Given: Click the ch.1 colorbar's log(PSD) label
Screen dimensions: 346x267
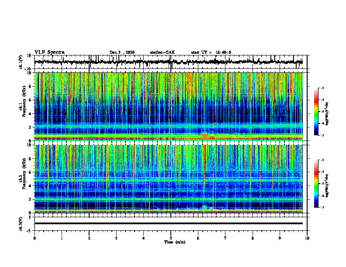Looking at the screenshot, I should click(x=327, y=113).
